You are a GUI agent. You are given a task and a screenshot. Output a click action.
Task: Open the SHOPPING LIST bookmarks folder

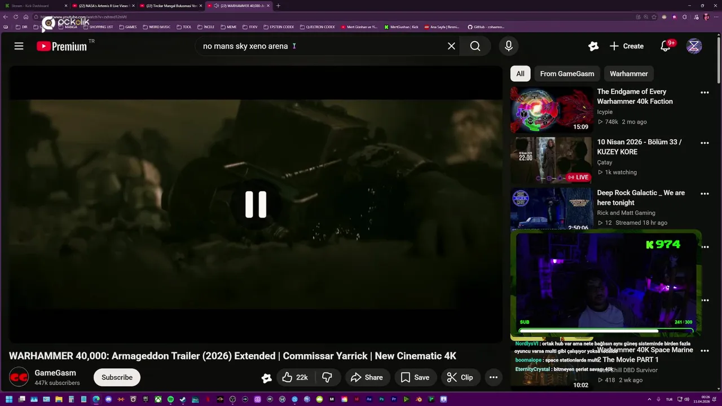(x=98, y=27)
